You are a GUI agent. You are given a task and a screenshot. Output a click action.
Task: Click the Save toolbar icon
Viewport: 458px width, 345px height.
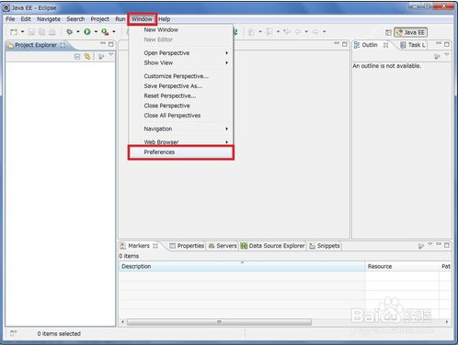click(x=31, y=32)
